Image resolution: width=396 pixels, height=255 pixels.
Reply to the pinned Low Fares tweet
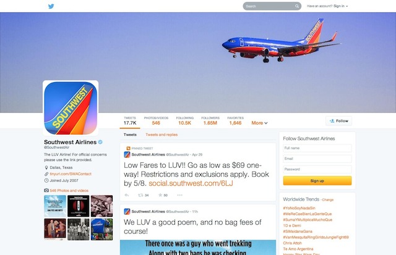click(127, 195)
